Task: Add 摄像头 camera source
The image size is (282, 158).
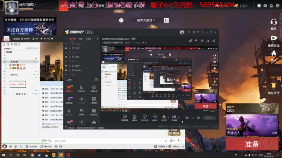Action: 135,118
